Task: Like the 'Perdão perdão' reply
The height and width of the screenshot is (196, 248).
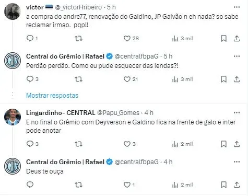Action: click(x=127, y=79)
